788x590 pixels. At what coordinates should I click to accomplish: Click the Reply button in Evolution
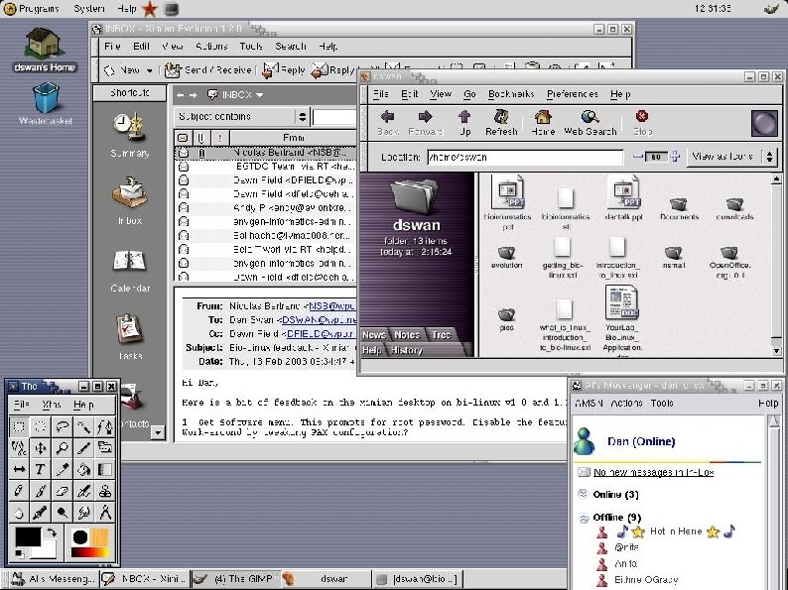tap(284, 70)
